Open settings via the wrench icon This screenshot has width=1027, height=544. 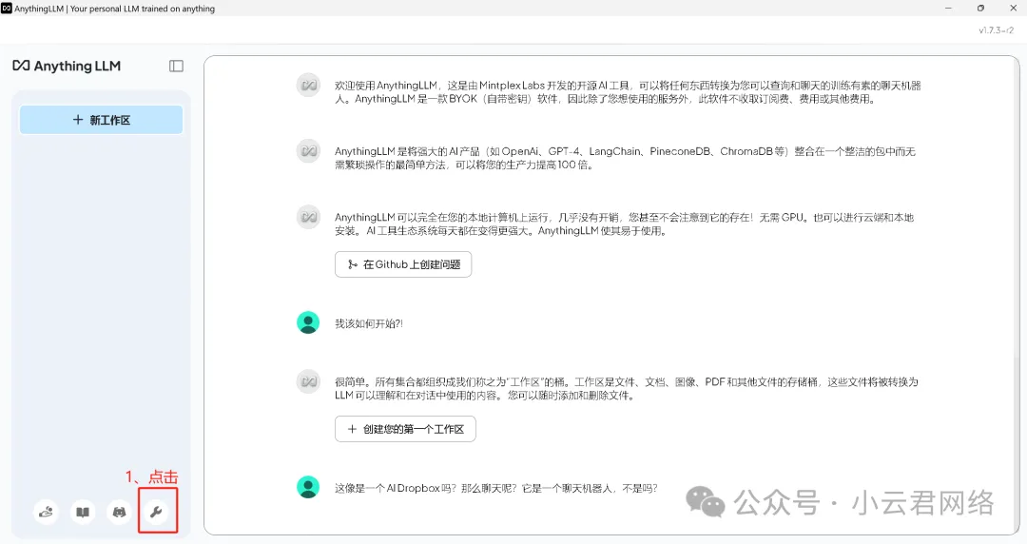(x=157, y=513)
